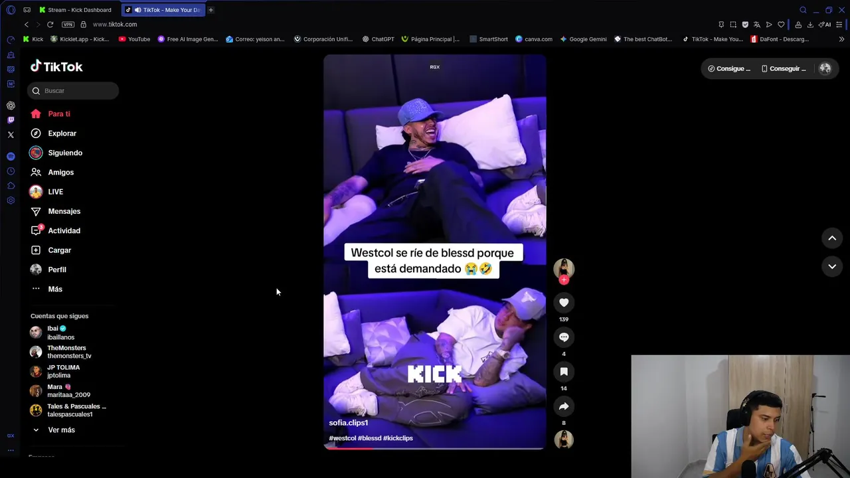Open the Amigos section
The width and height of the screenshot is (850, 478).
pos(52,173)
